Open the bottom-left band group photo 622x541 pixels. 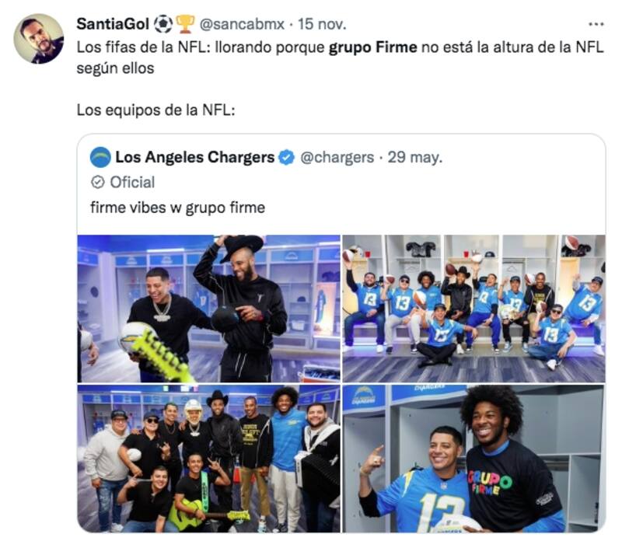[x=208, y=458]
